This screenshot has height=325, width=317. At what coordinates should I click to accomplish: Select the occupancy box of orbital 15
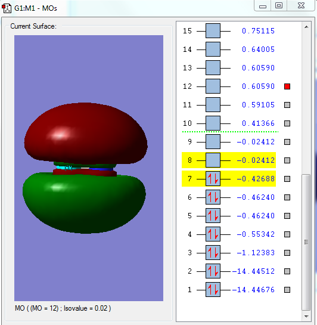(213, 31)
